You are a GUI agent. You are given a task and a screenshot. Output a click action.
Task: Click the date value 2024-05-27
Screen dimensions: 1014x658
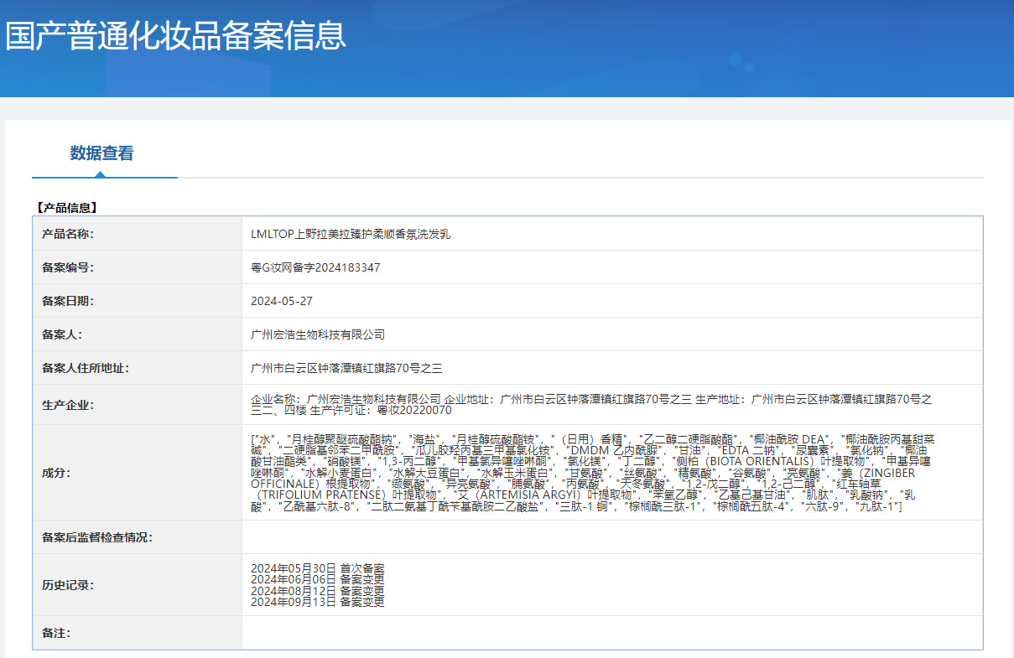(282, 301)
